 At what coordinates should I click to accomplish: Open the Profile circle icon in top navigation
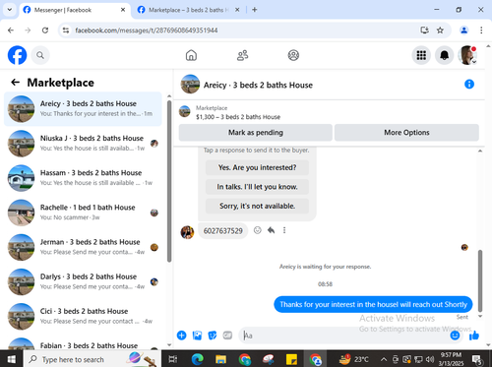coord(293,55)
